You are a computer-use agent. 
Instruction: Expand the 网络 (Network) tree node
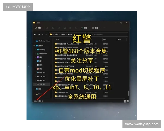pyautogui.click(x=34, y=89)
